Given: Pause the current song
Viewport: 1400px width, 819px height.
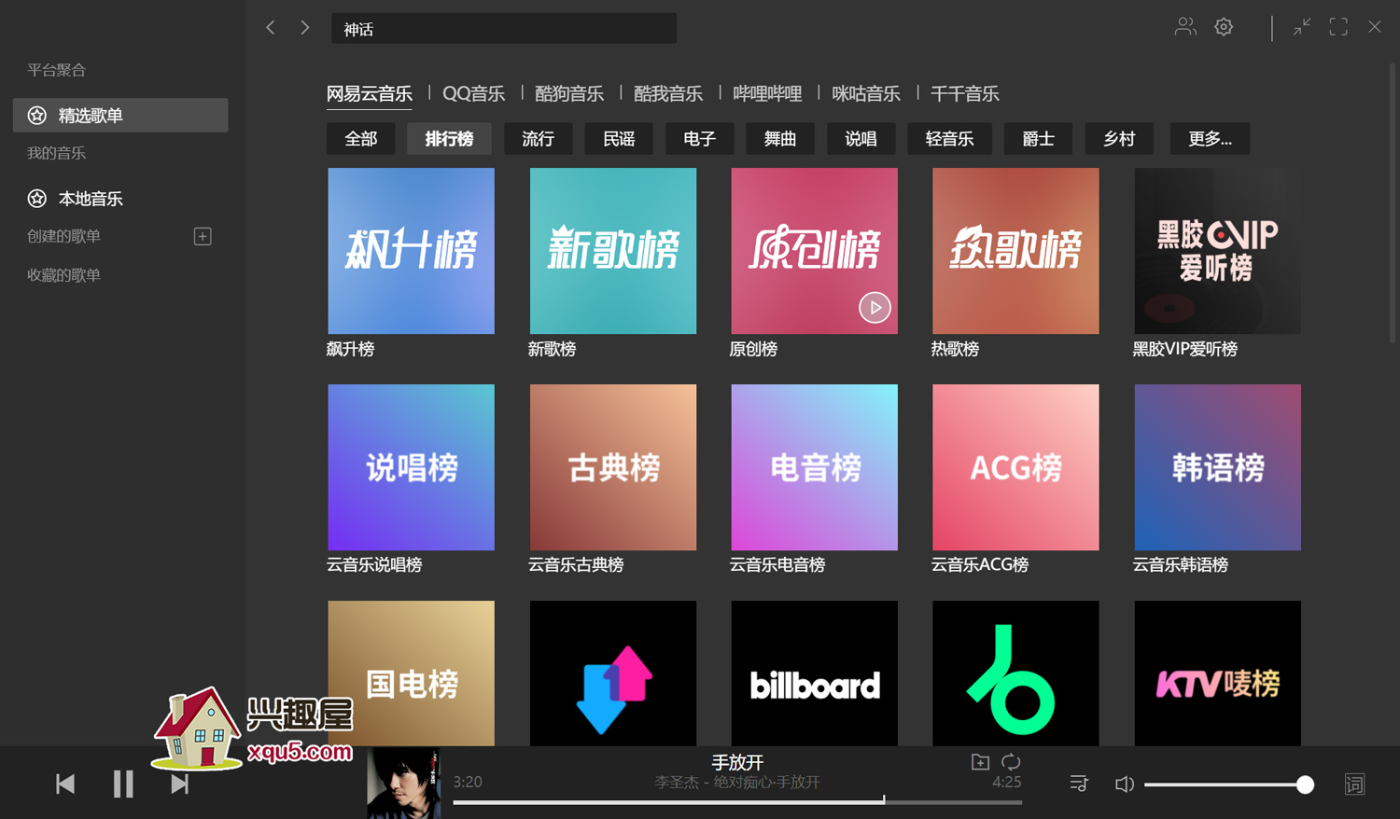Looking at the screenshot, I should pos(123,784).
